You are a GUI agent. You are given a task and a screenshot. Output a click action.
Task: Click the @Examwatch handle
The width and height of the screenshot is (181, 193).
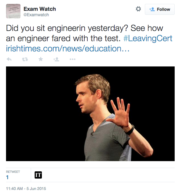pyautogui.click(x=36, y=15)
